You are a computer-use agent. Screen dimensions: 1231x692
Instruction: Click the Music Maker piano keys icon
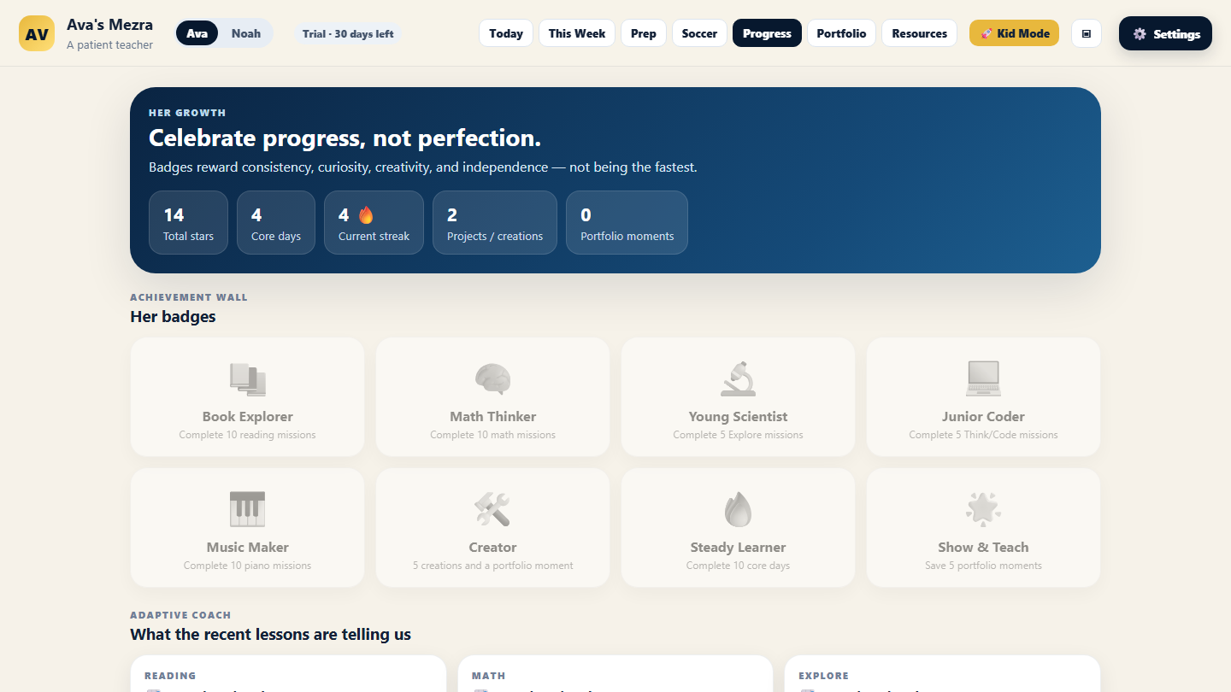tap(248, 510)
